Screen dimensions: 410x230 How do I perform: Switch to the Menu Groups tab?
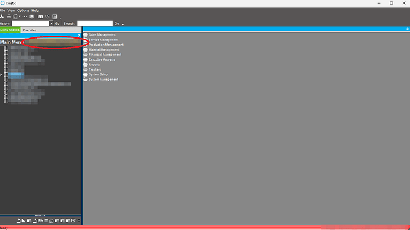click(10, 30)
